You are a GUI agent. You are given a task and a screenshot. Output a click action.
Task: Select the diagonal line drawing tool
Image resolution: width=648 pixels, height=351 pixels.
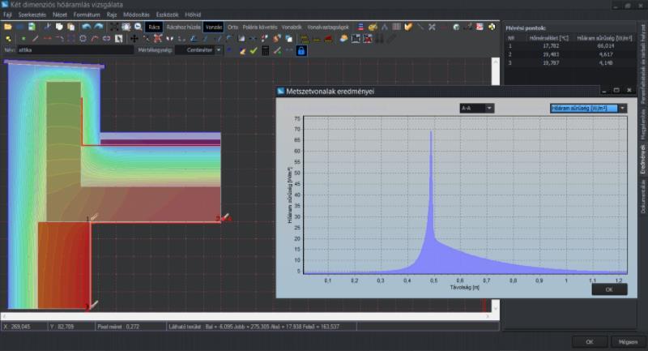(35, 38)
